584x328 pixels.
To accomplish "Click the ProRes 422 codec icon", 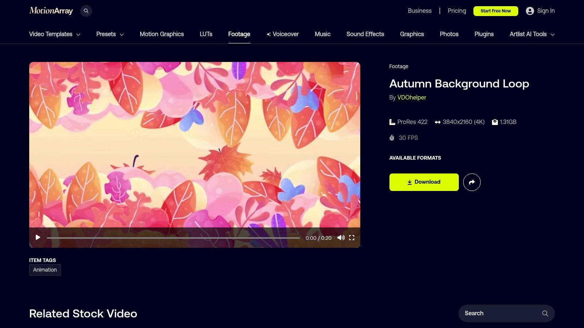I will [392, 122].
